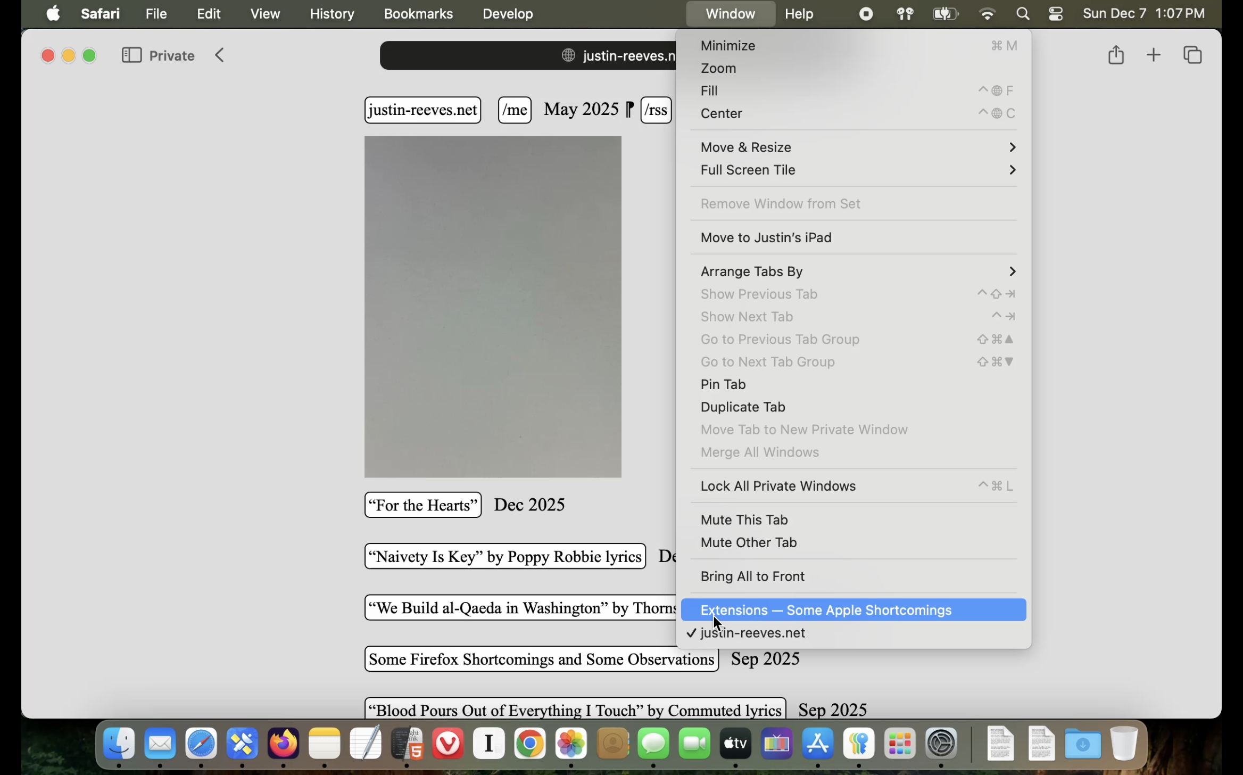This screenshot has height=775, width=1243.
Task: Show tab overview icon
Action: coord(1192,55)
